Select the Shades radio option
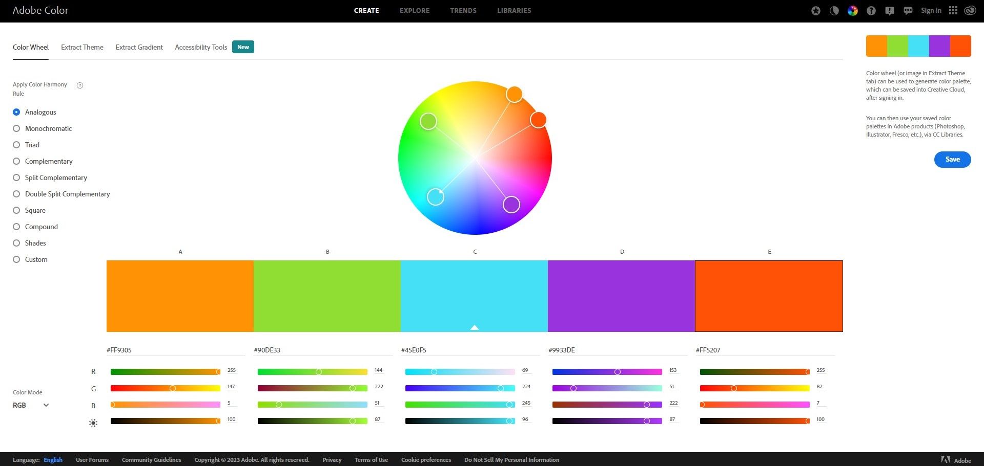The width and height of the screenshot is (984, 466). (x=30, y=243)
